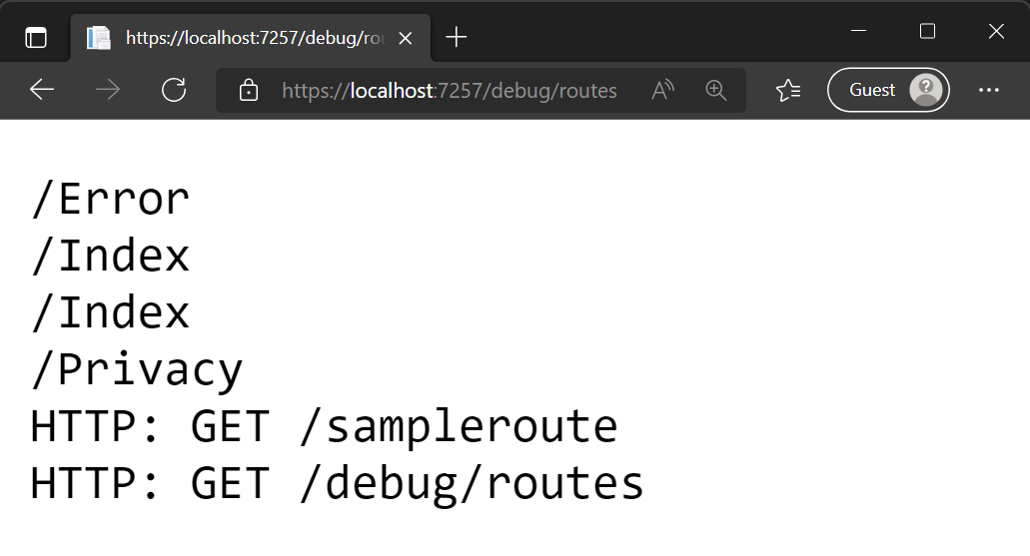This screenshot has width=1030, height=556.
Task: Open the zoom magnifier control
Action: pyautogui.click(x=715, y=90)
